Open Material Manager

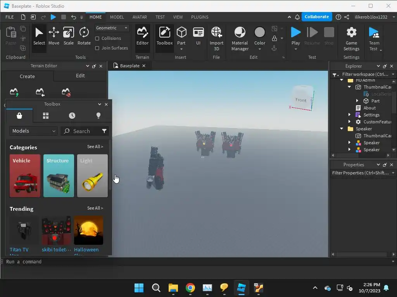tap(240, 38)
